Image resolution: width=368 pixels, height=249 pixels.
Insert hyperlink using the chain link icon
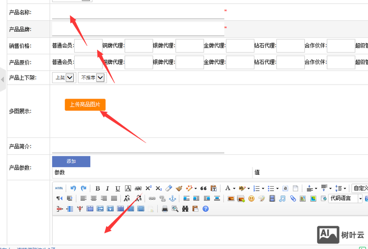coord(152,198)
